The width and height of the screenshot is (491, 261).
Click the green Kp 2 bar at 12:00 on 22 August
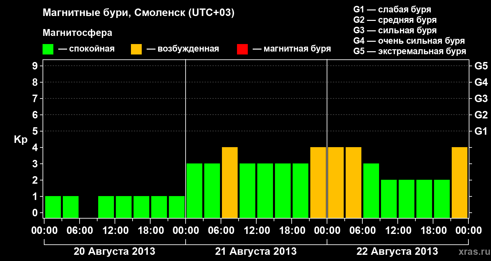point(407,199)
